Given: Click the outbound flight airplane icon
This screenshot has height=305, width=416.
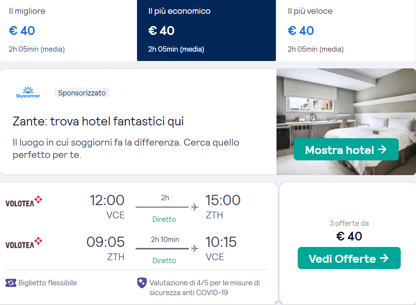Looking at the screenshot, I should pos(195,207).
